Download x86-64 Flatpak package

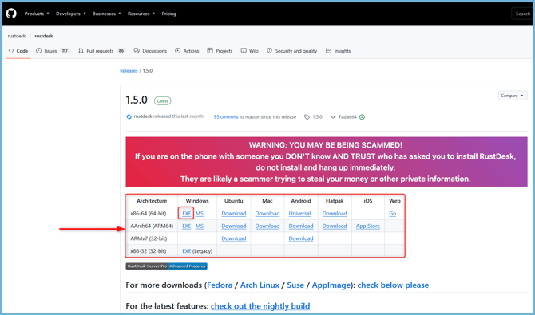pos(335,214)
